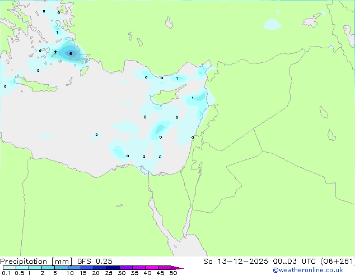This screenshot has height=275, width=355.
Task: Click the legend label "25"
Action: [109, 273]
